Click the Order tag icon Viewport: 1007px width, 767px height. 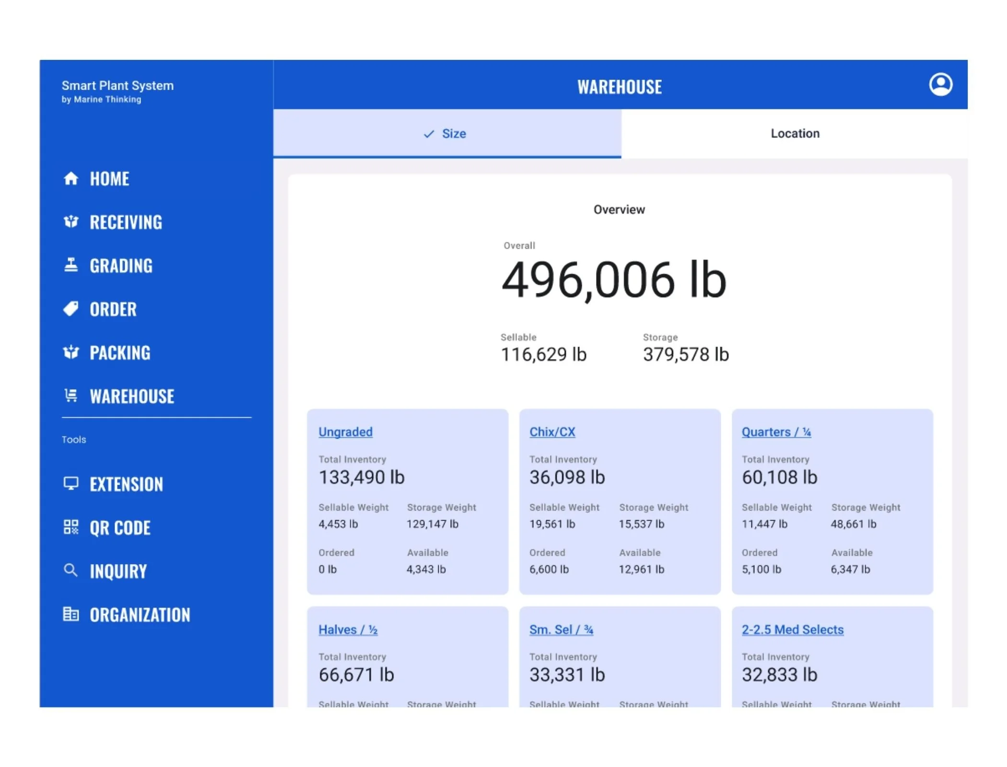tap(70, 309)
